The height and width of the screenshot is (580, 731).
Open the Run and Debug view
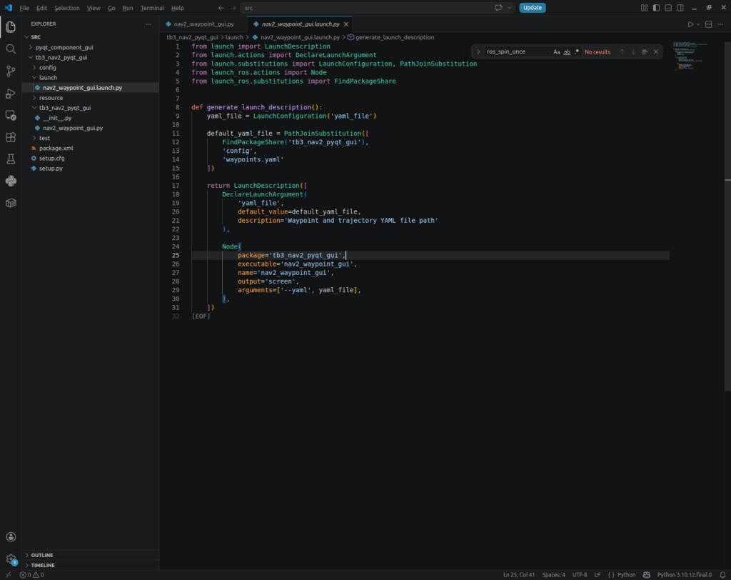click(x=11, y=94)
